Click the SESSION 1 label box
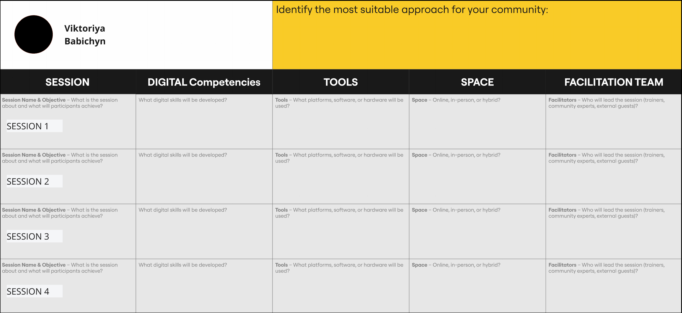The width and height of the screenshot is (682, 313). [x=34, y=126]
